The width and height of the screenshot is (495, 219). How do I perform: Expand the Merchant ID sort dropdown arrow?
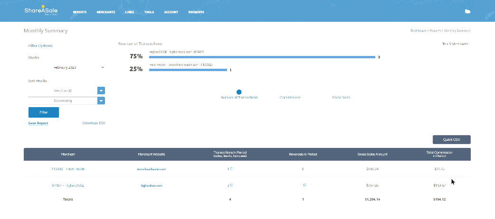101,91
